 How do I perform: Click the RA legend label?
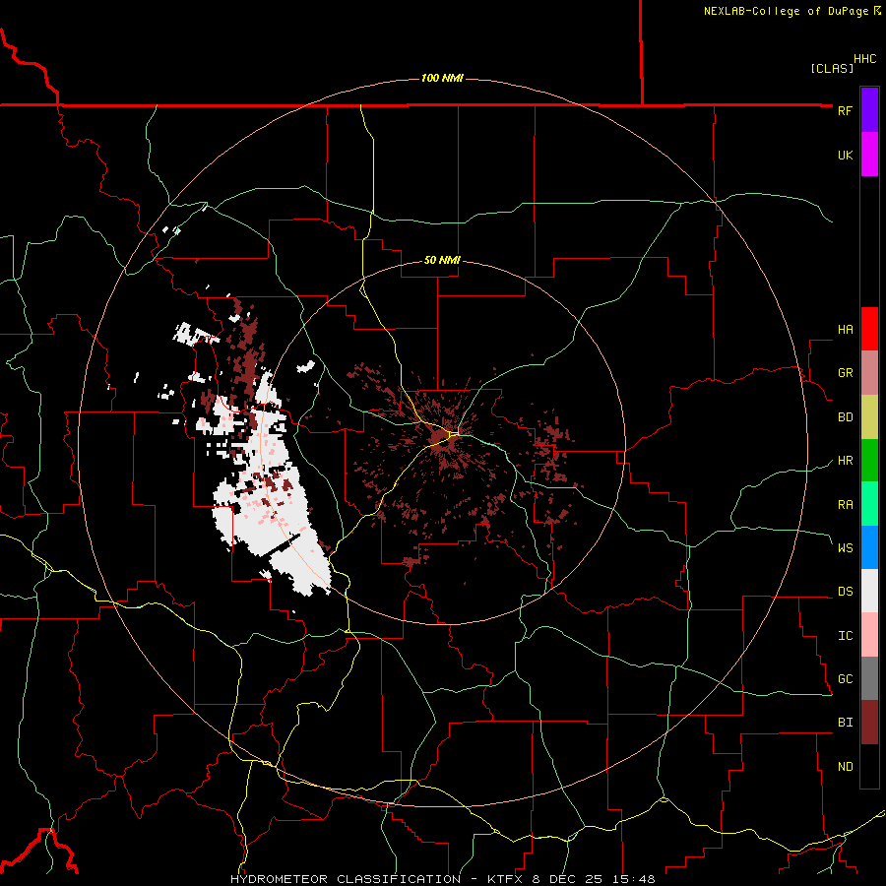coord(845,505)
